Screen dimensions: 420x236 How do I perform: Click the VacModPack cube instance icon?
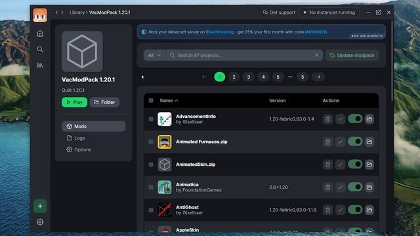click(82, 51)
